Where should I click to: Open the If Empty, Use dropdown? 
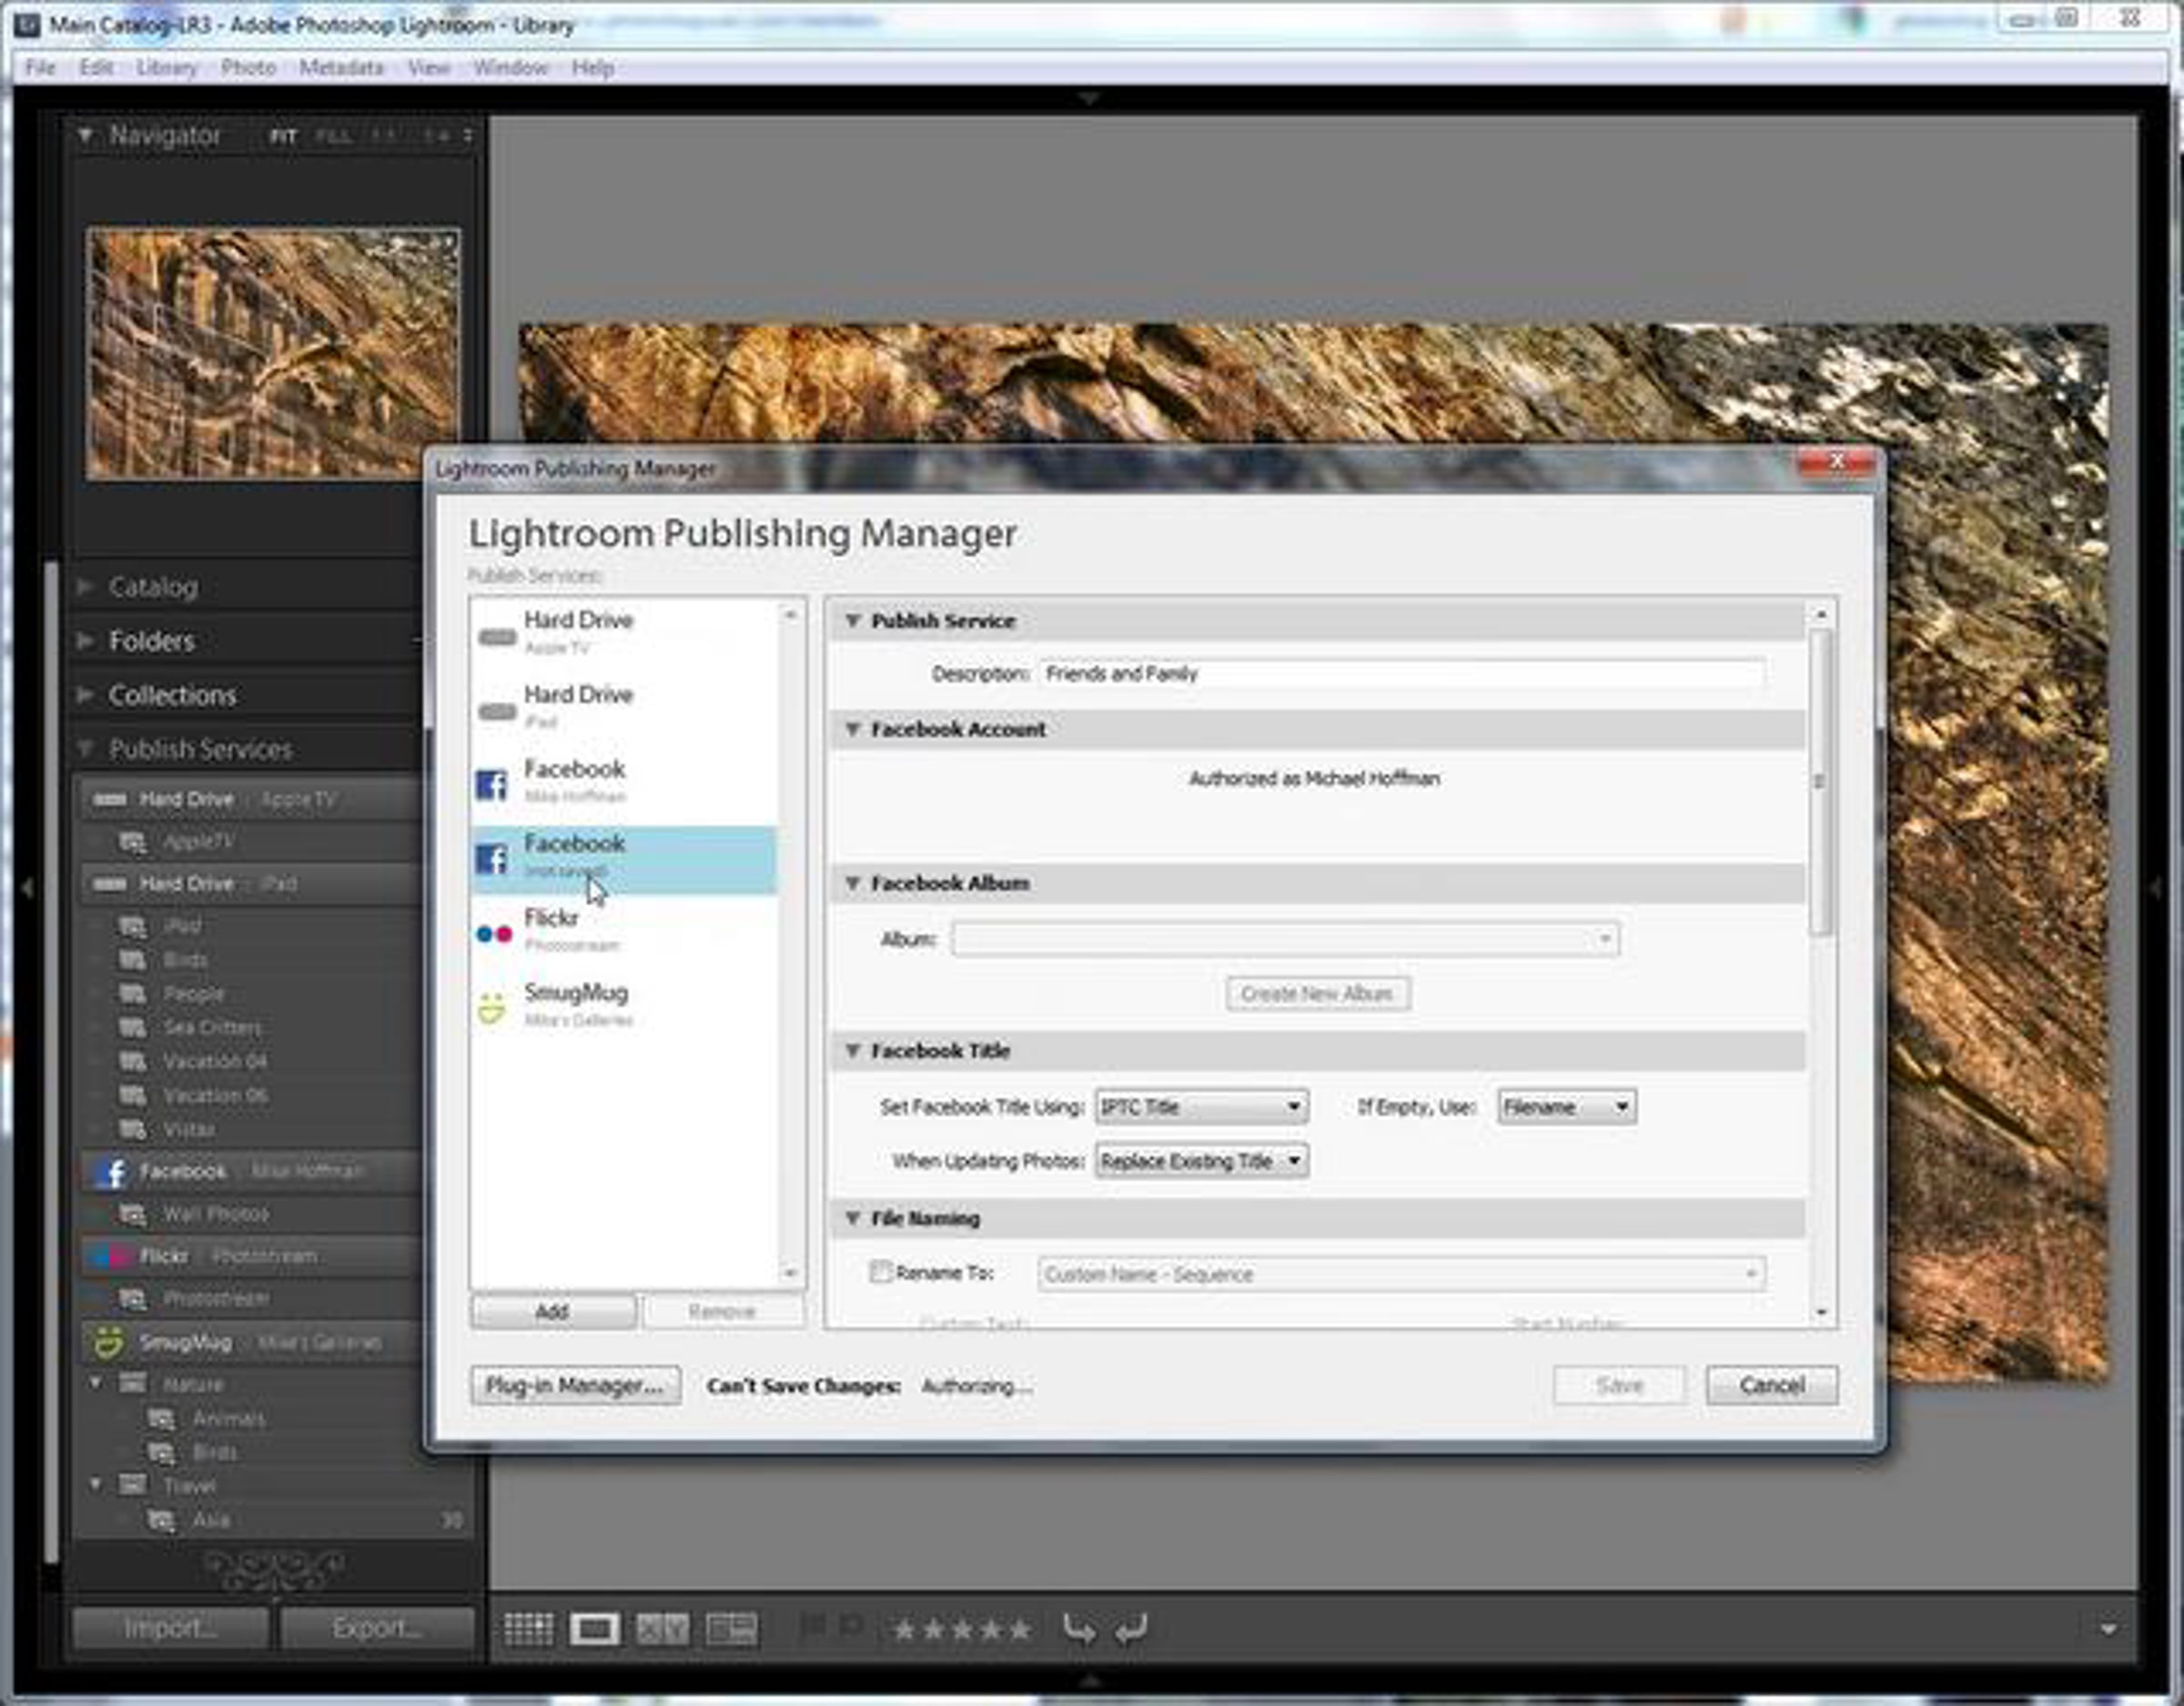tap(1566, 1107)
